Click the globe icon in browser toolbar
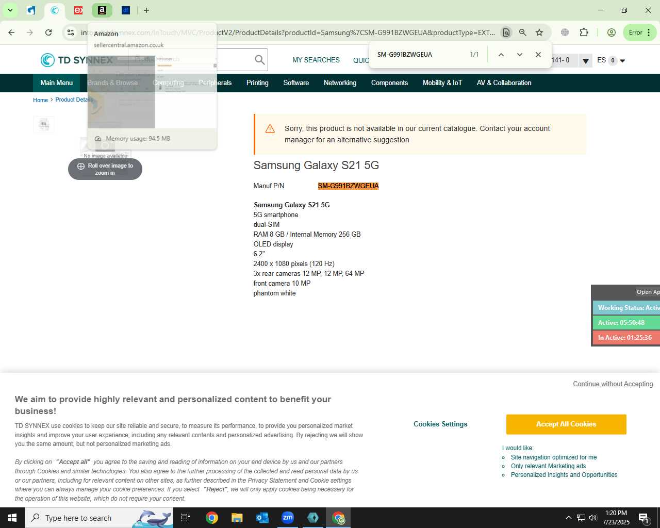 565,32
